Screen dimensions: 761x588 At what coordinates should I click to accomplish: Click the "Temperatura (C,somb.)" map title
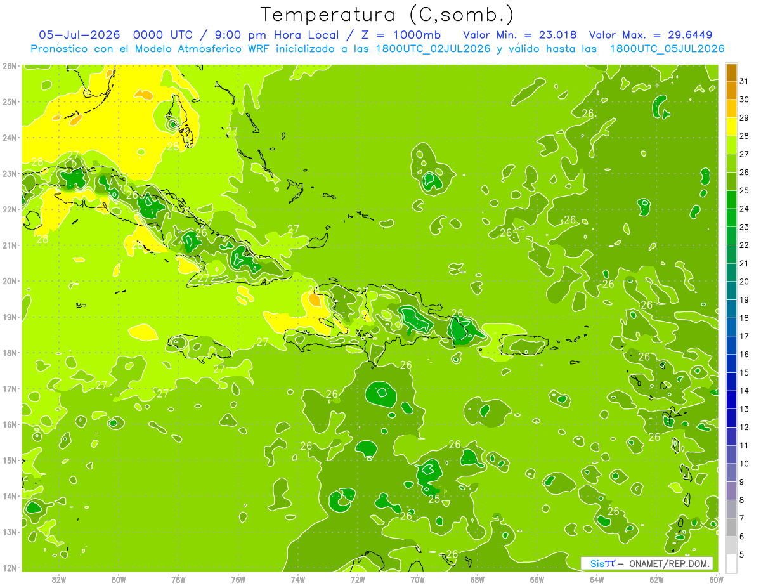pyautogui.click(x=387, y=14)
